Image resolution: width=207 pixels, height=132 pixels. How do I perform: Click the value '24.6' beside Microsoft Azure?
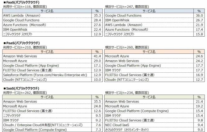click(199, 56)
